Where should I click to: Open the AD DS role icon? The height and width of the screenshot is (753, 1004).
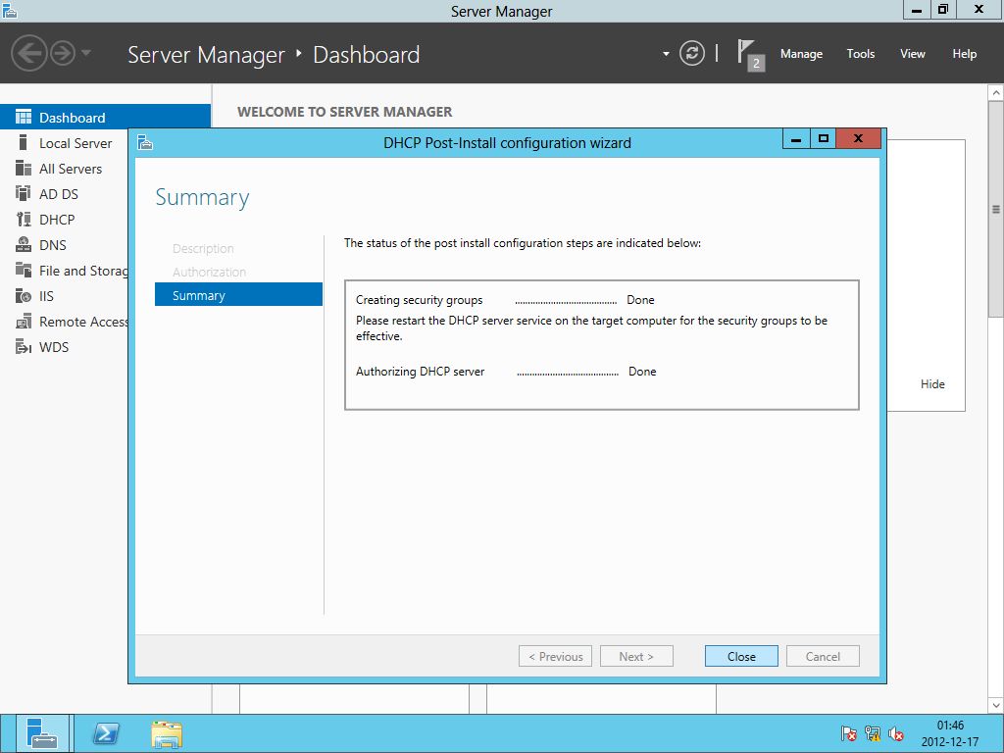coord(24,193)
